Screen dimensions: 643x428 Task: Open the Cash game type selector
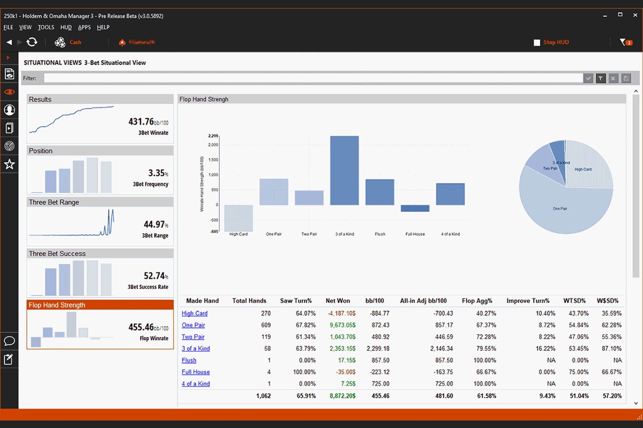click(x=69, y=42)
